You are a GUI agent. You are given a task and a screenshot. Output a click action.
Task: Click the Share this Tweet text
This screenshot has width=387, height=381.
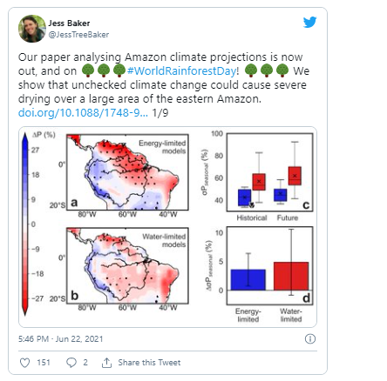pos(149,363)
